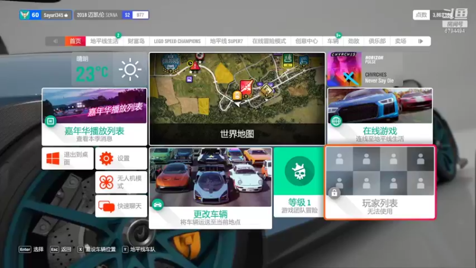The height and width of the screenshot is (268, 476).
Task: Switch to the 创意中心 tab
Action: pyautogui.click(x=306, y=41)
